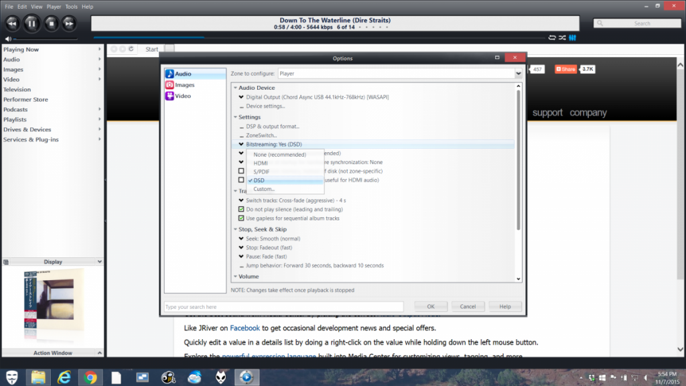Uncheck Do not play silence option

click(241, 209)
